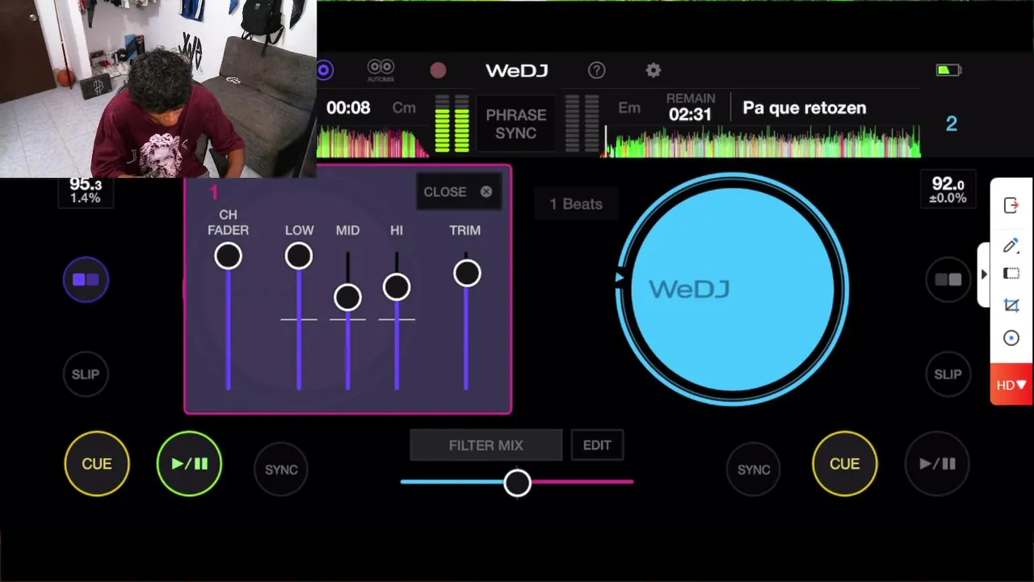Click the FILTER MIX button

(486, 445)
